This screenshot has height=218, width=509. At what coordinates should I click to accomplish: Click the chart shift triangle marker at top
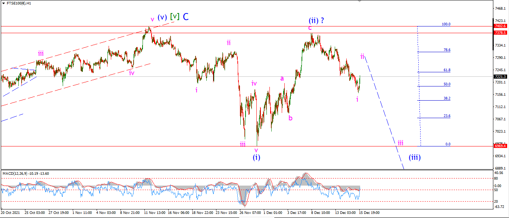point(360,1)
